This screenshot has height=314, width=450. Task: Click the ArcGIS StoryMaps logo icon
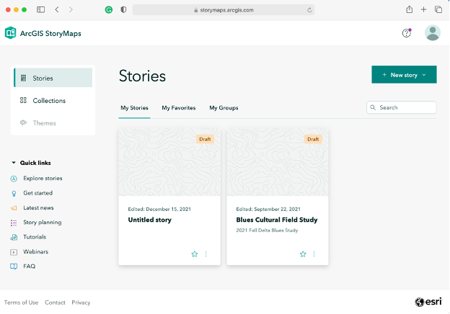[11, 33]
